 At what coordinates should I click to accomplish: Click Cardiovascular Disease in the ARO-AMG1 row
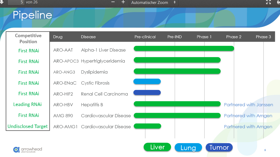106,127
